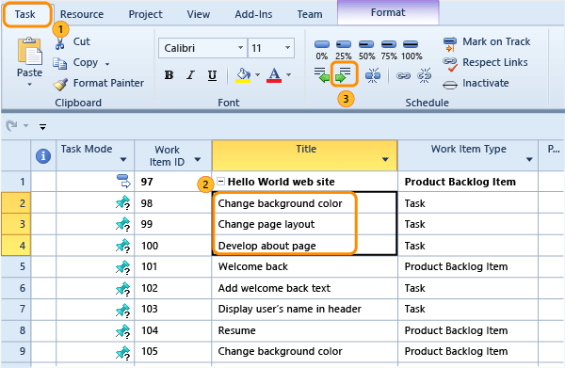Image resolution: width=565 pixels, height=368 pixels.
Task: Select the 'Welcome back' title cell
Action: 304,266
